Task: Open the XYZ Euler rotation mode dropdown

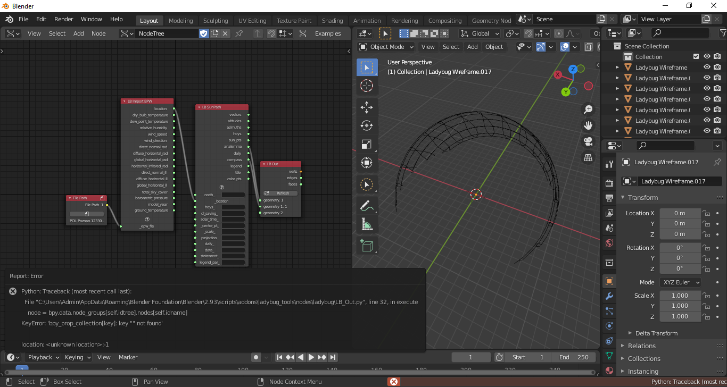Action: coord(680,282)
